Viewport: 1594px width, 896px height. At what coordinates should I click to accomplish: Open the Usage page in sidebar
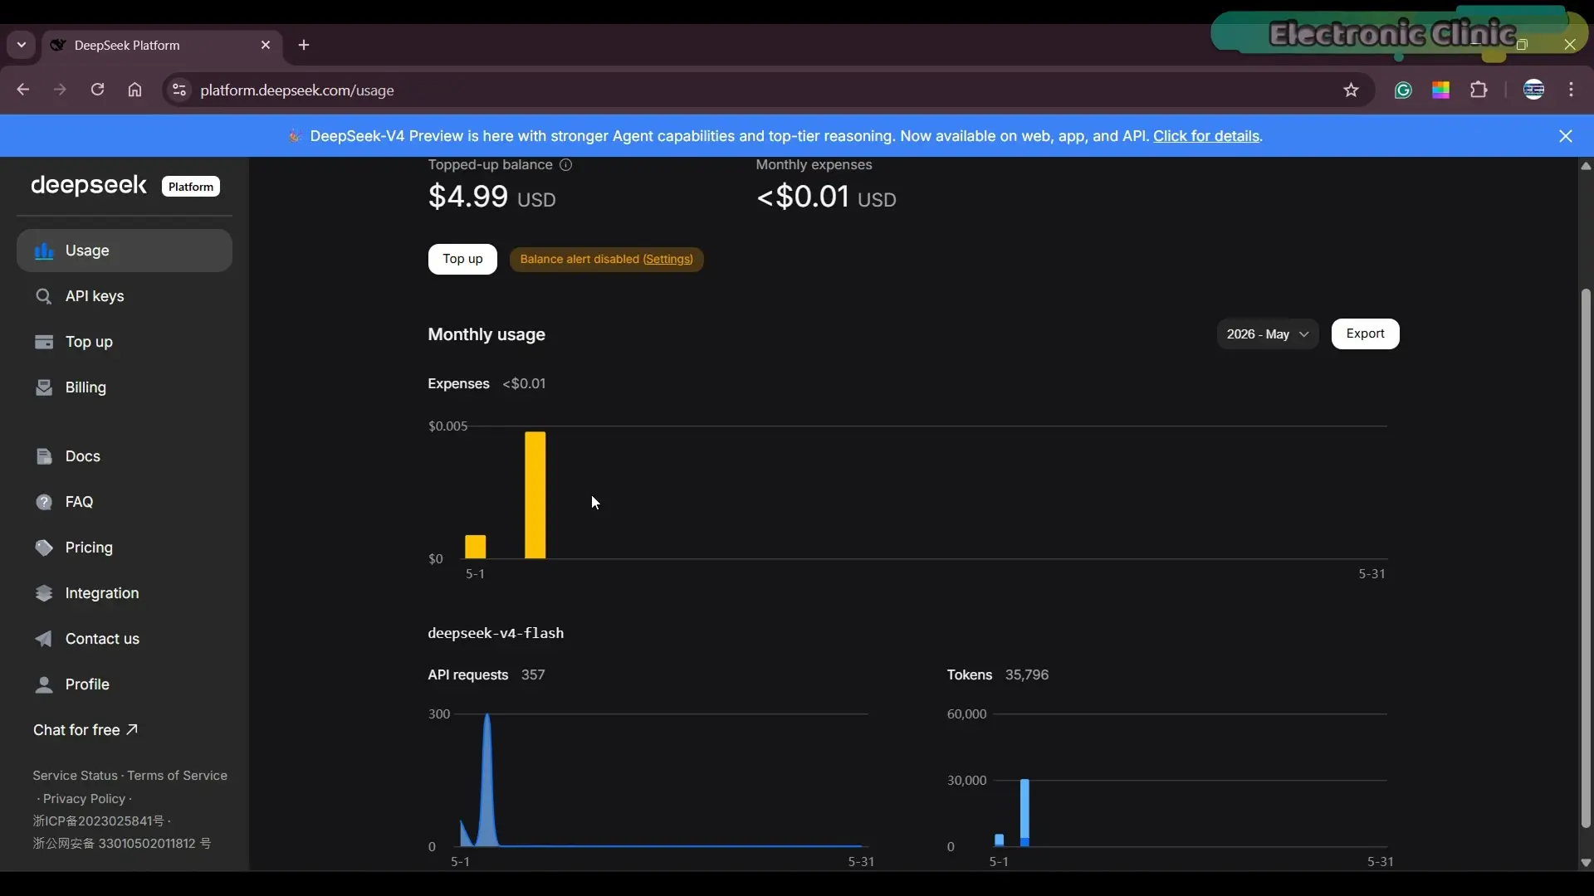124,251
